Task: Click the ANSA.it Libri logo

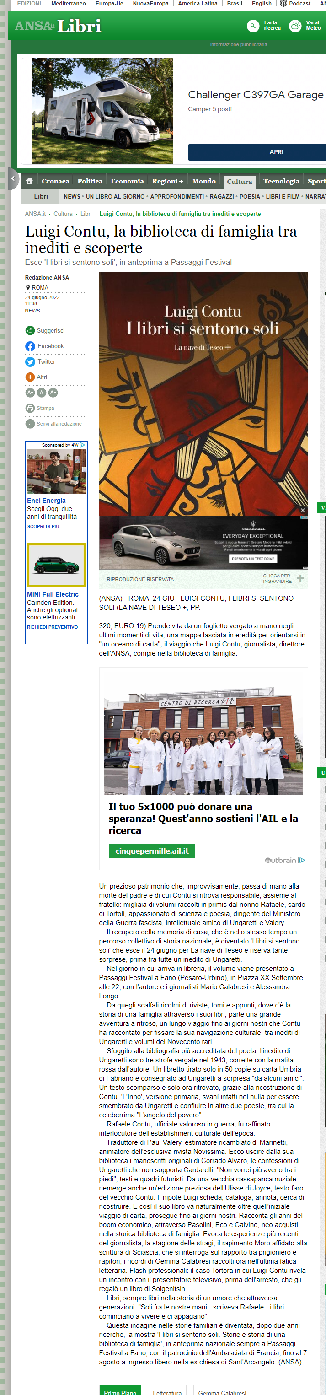Action: pyautogui.click(x=58, y=26)
